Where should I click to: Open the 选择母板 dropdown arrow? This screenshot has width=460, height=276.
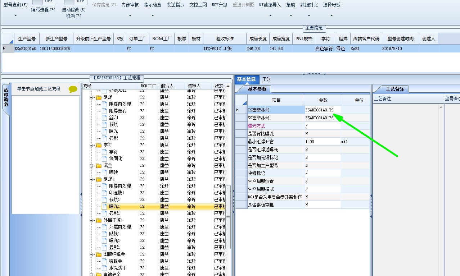(332, 16)
